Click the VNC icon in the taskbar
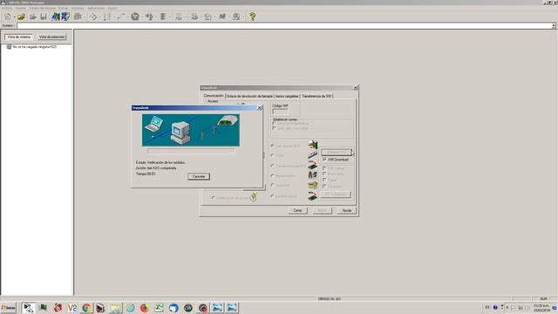Image resolution: width=558 pixels, height=314 pixels. tap(71, 308)
